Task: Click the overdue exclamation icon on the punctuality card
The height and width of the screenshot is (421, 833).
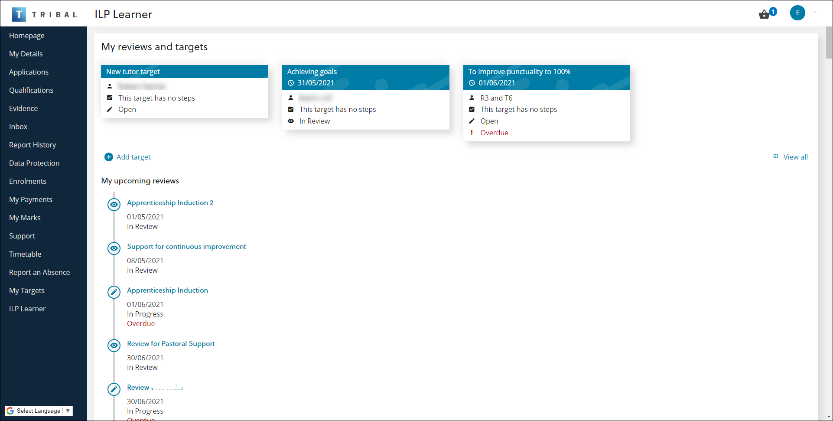Action: point(472,133)
